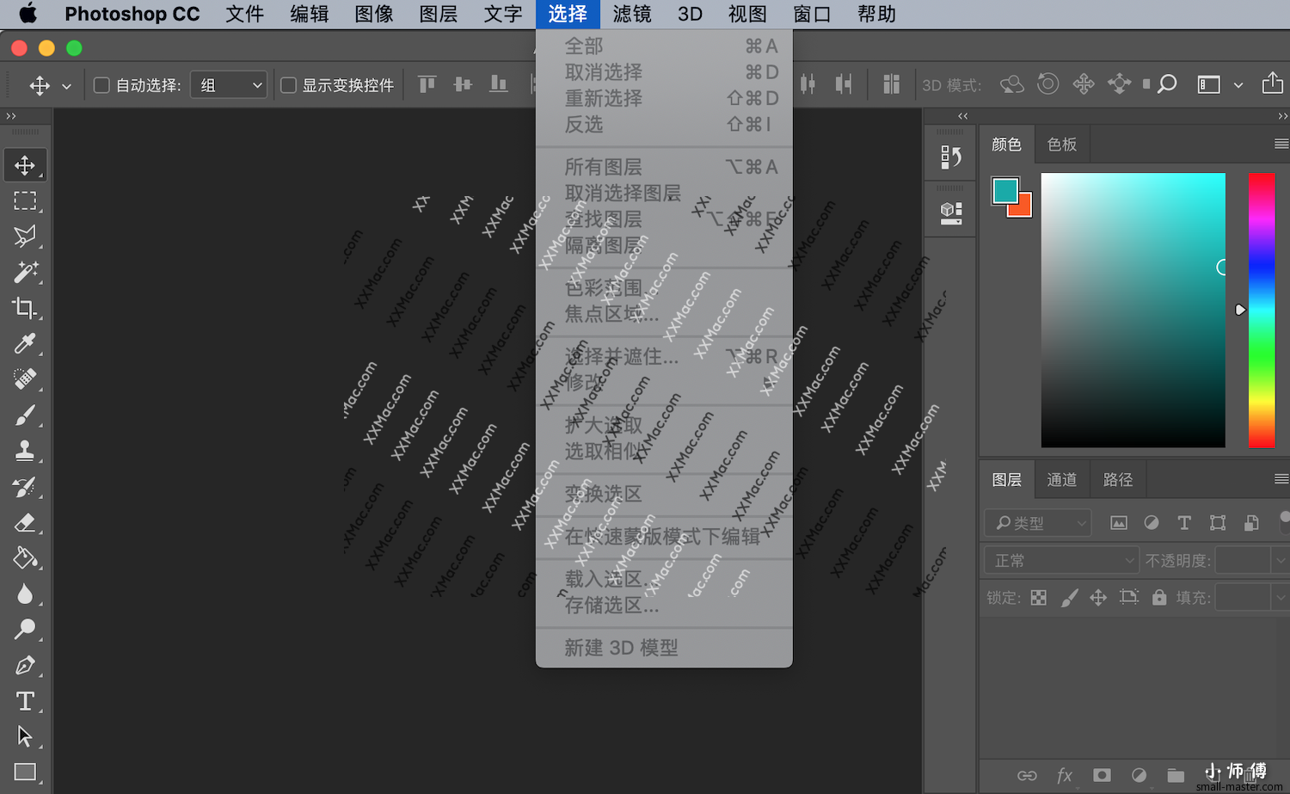The width and height of the screenshot is (1290, 794).
Task: Select the Horizontal Type tool
Action: point(25,701)
